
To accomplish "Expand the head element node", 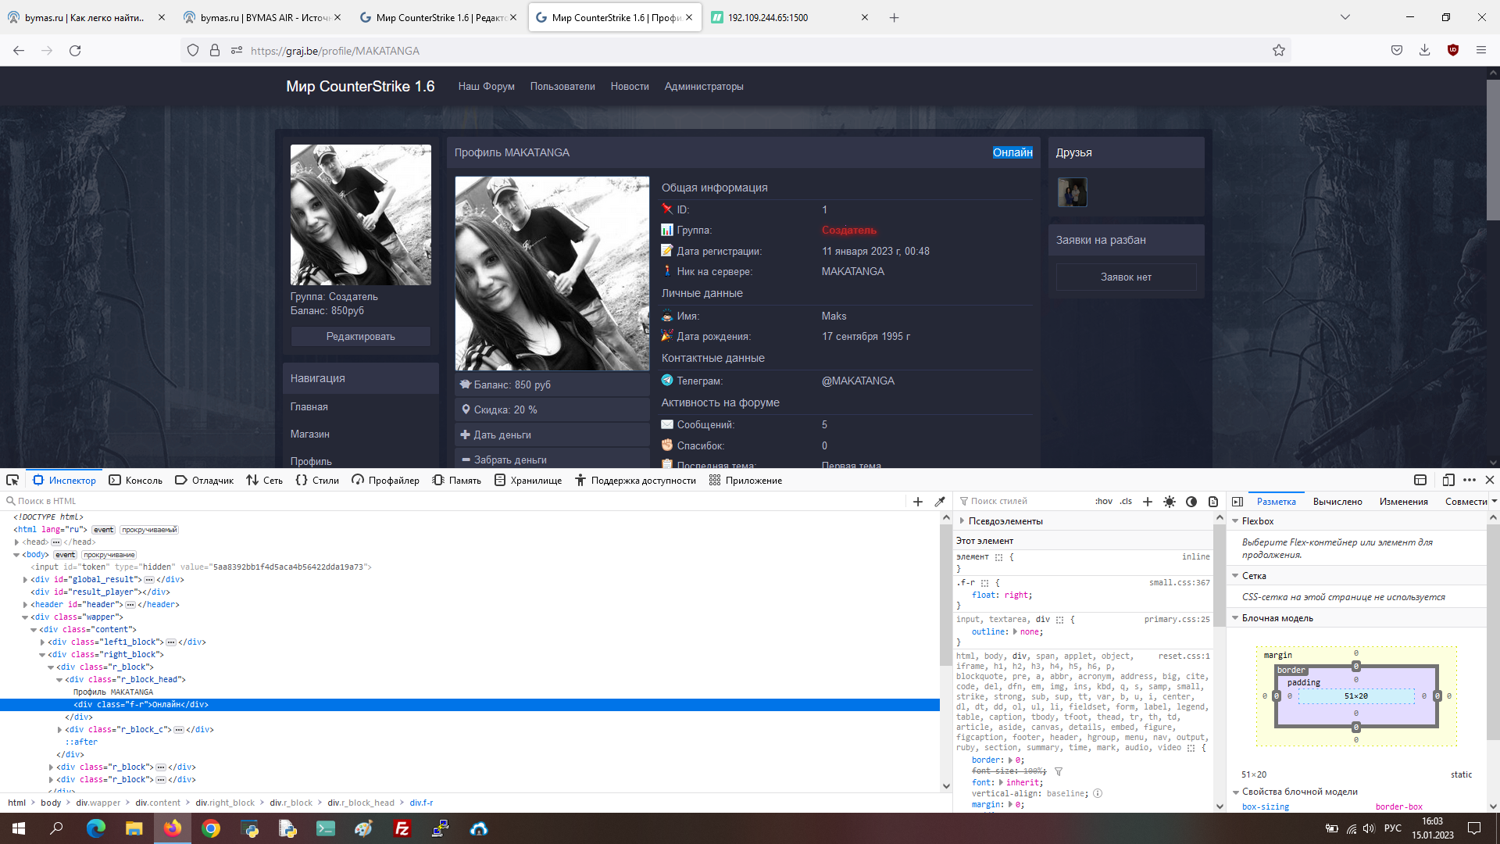I will pos(16,542).
